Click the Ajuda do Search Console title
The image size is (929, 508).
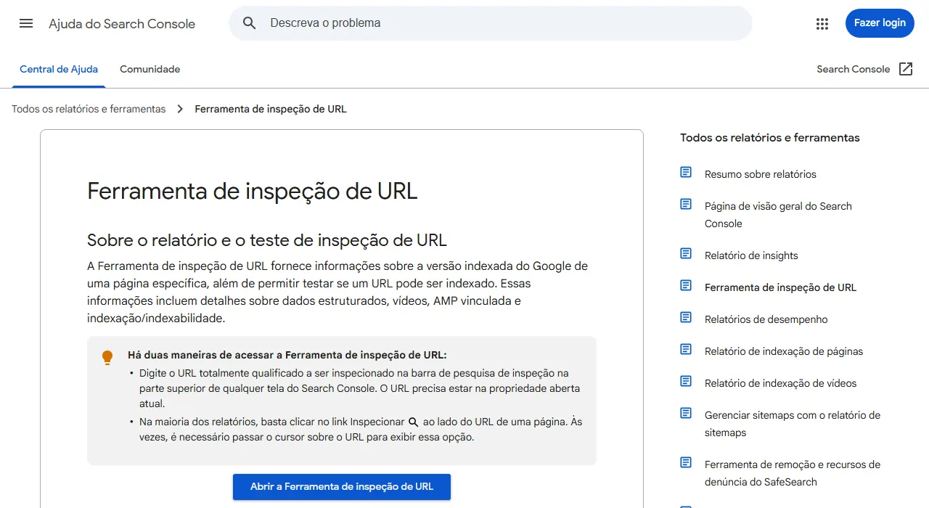[122, 23]
